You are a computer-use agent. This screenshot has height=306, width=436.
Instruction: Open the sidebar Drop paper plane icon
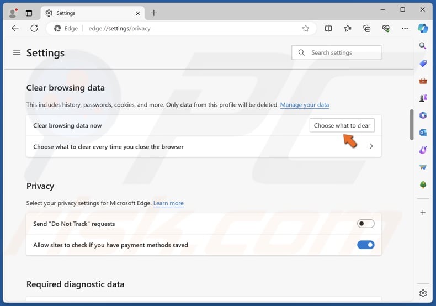pos(423,167)
